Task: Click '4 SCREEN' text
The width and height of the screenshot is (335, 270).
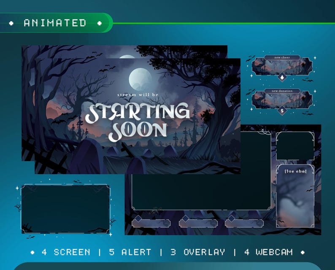Action: click(66, 252)
